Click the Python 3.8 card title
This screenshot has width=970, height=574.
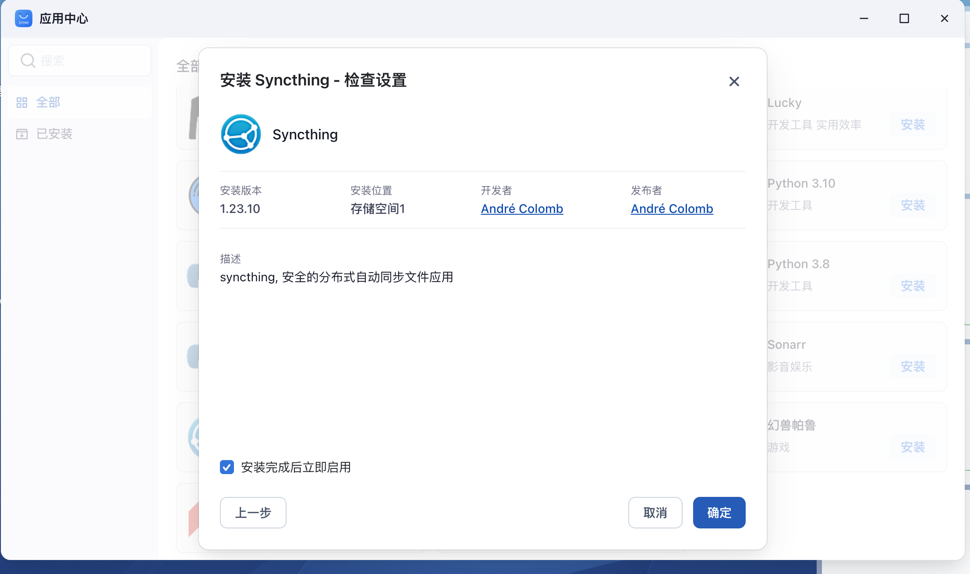click(798, 264)
